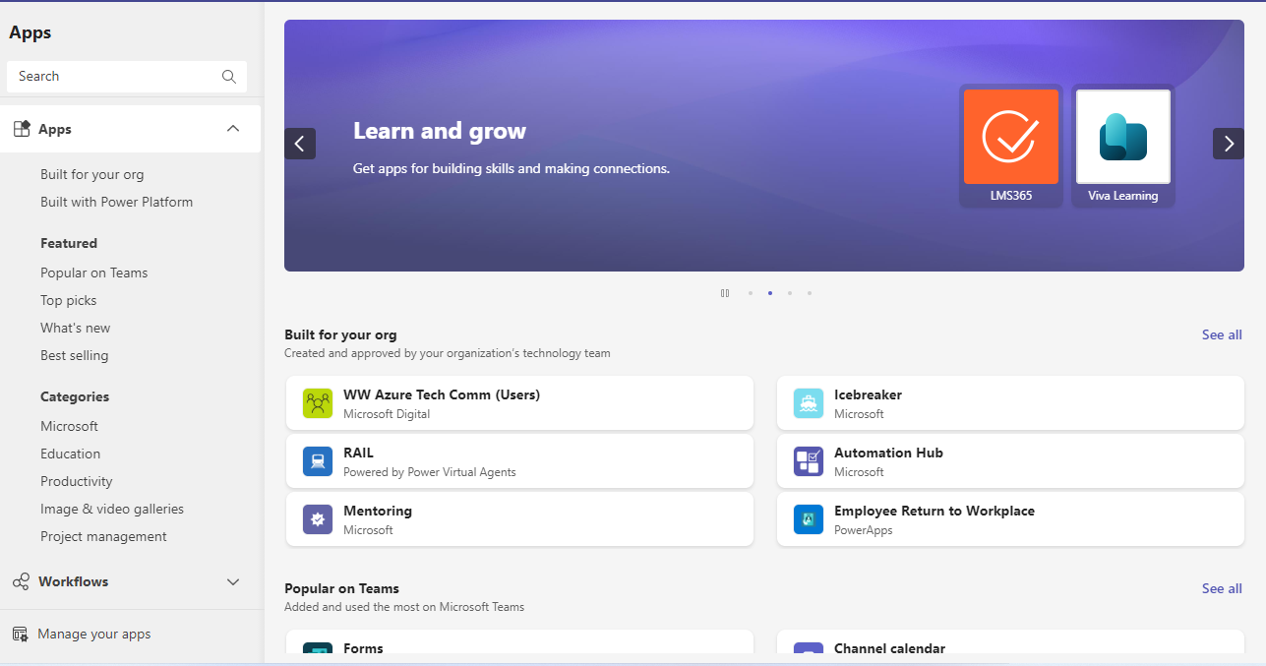Viewport: 1266px width, 666px height.
Task: Click the Channel calendar app card
Action: (x=1010, y=641)
